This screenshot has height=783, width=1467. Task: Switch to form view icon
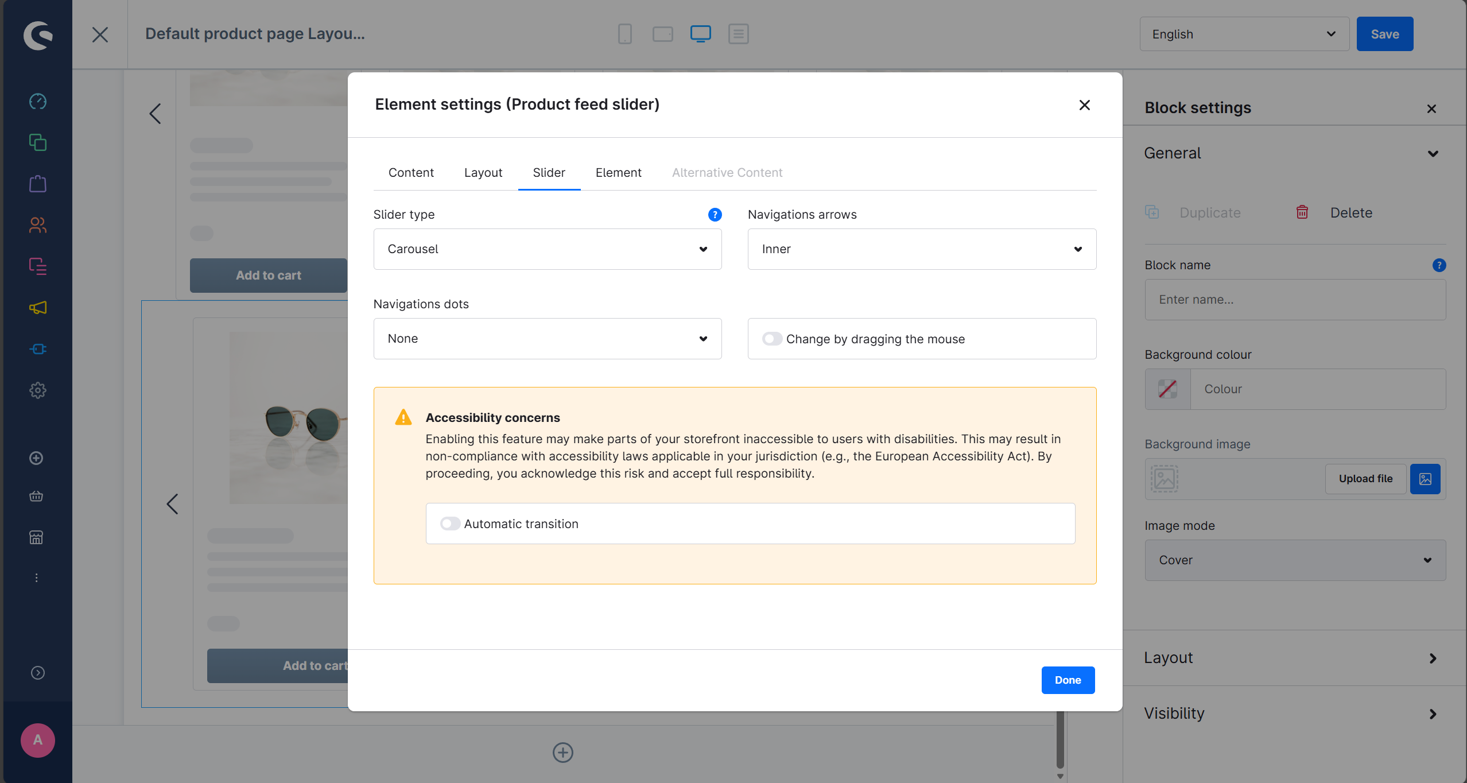click(739, 34)
